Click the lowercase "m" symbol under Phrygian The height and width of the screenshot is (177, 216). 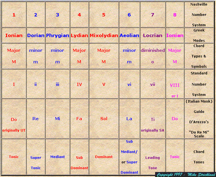click(58, 62)
